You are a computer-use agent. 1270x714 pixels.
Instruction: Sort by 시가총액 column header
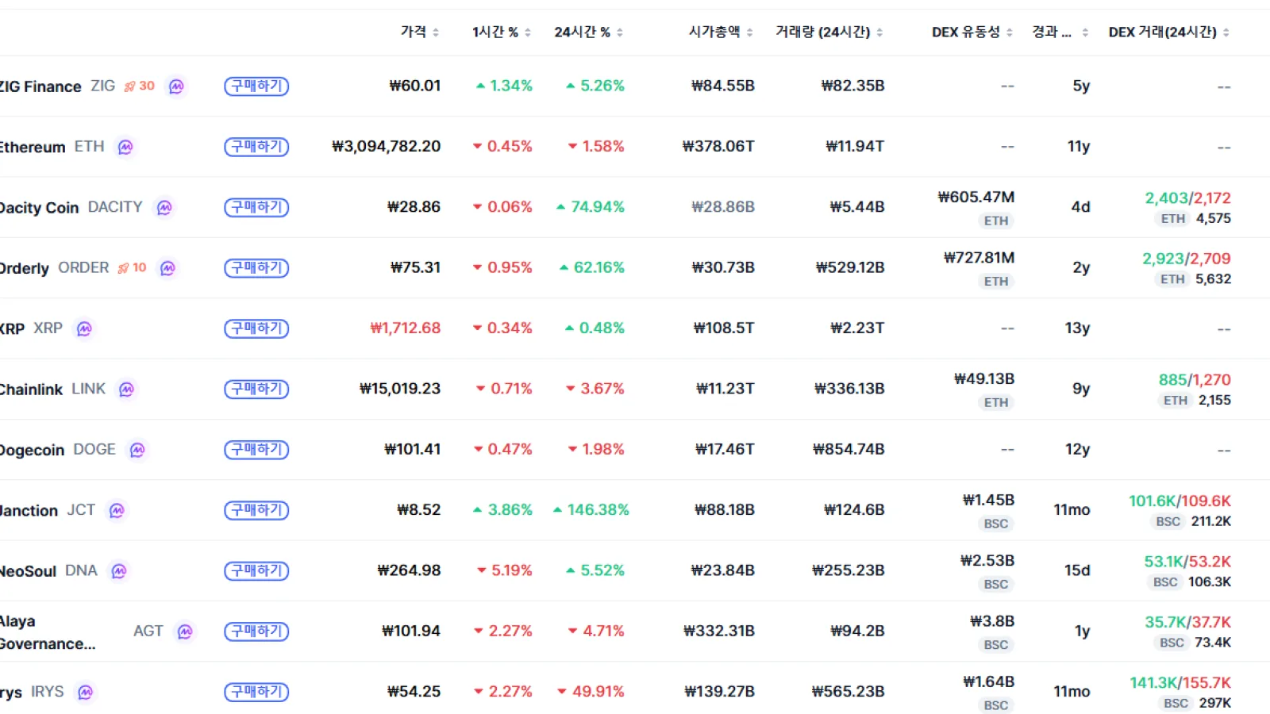721,32
